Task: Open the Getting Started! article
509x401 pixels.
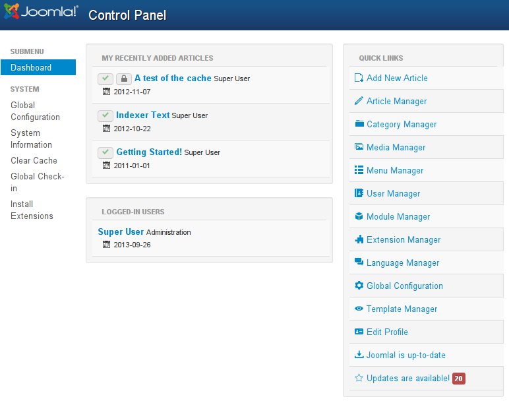Action: (149, 152)
